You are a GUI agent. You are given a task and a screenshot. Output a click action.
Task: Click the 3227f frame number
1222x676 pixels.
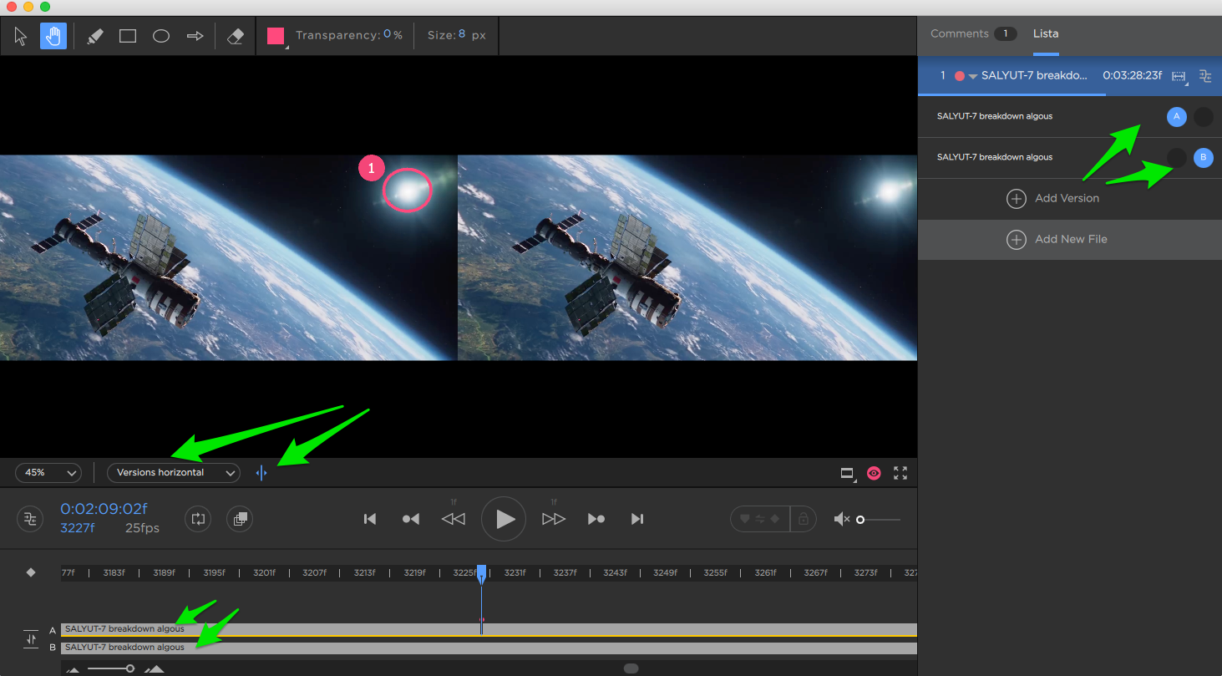click(x=78, y=528)
